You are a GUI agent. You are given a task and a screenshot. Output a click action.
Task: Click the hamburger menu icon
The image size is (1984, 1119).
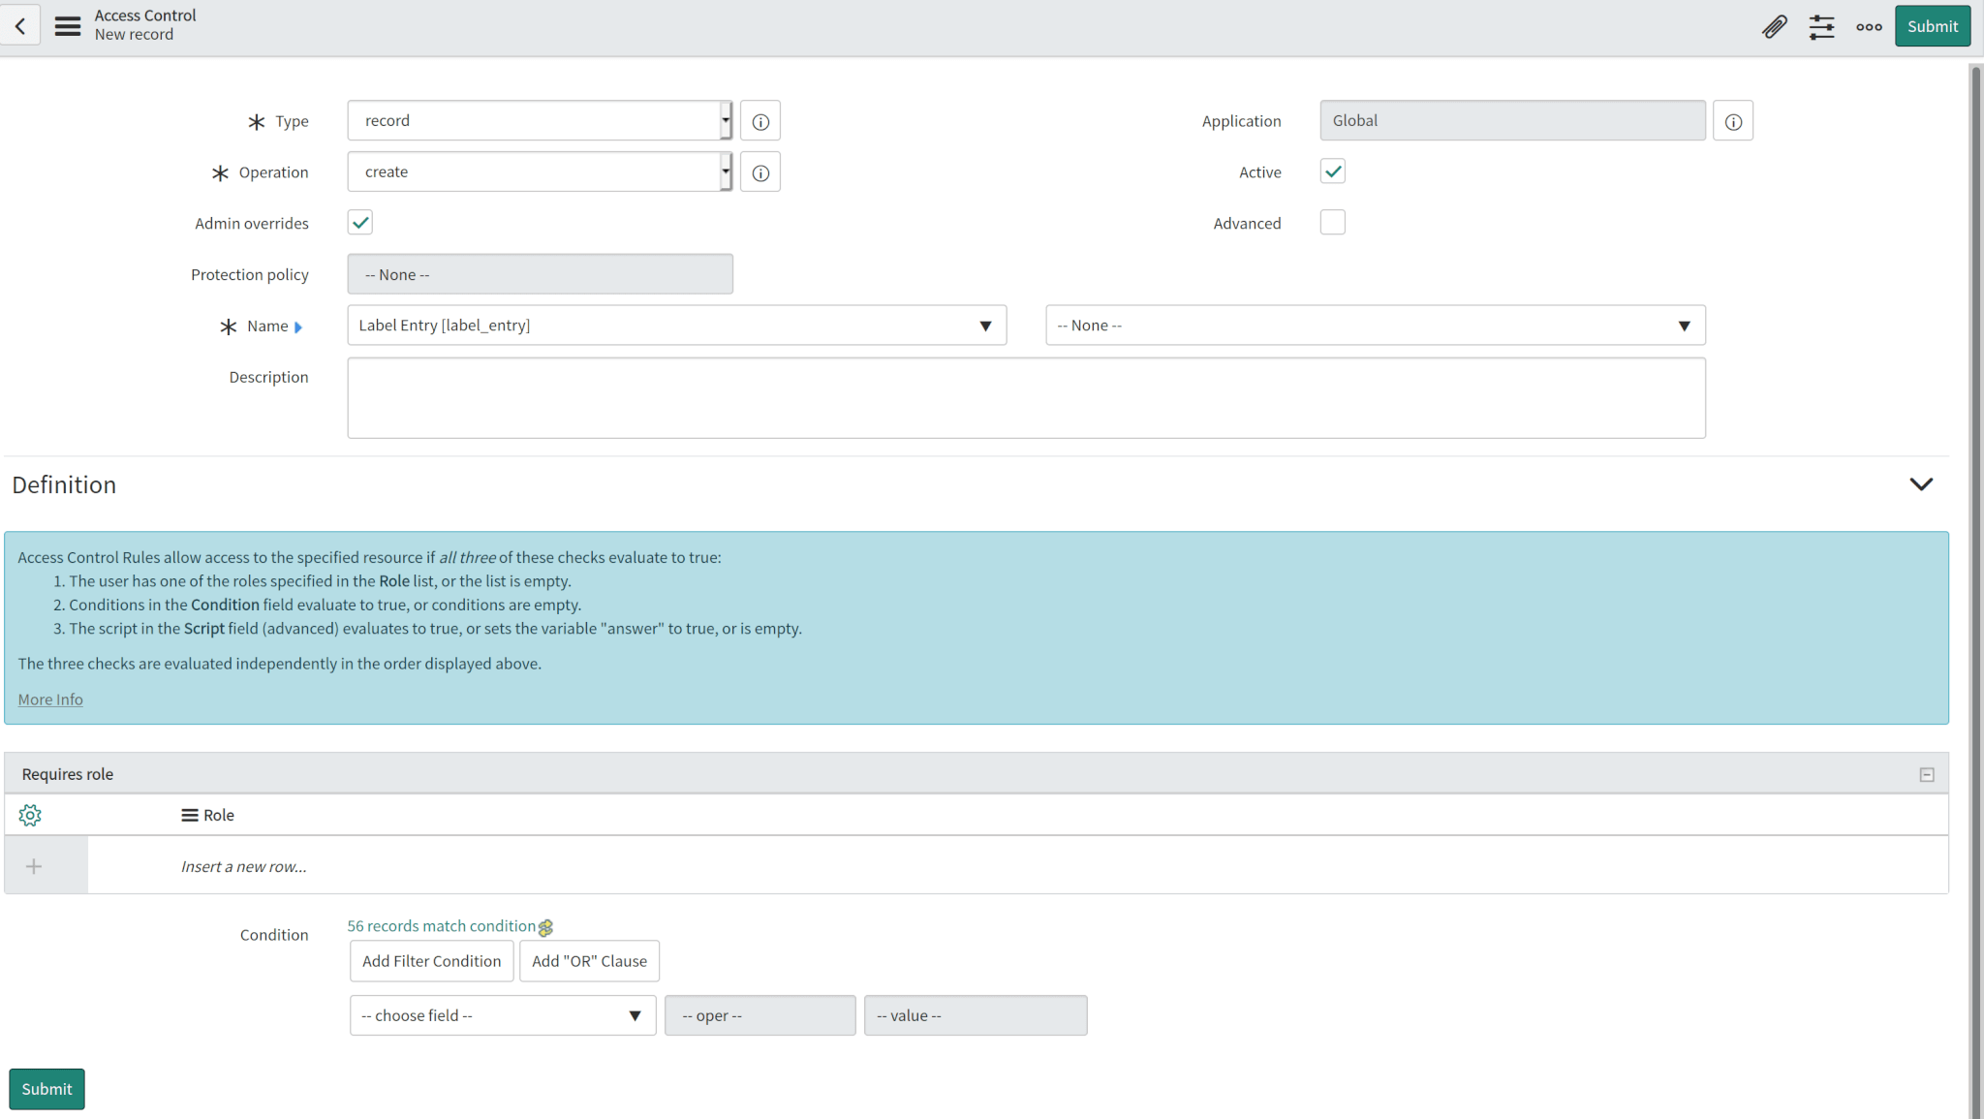(x=66, y=26)
